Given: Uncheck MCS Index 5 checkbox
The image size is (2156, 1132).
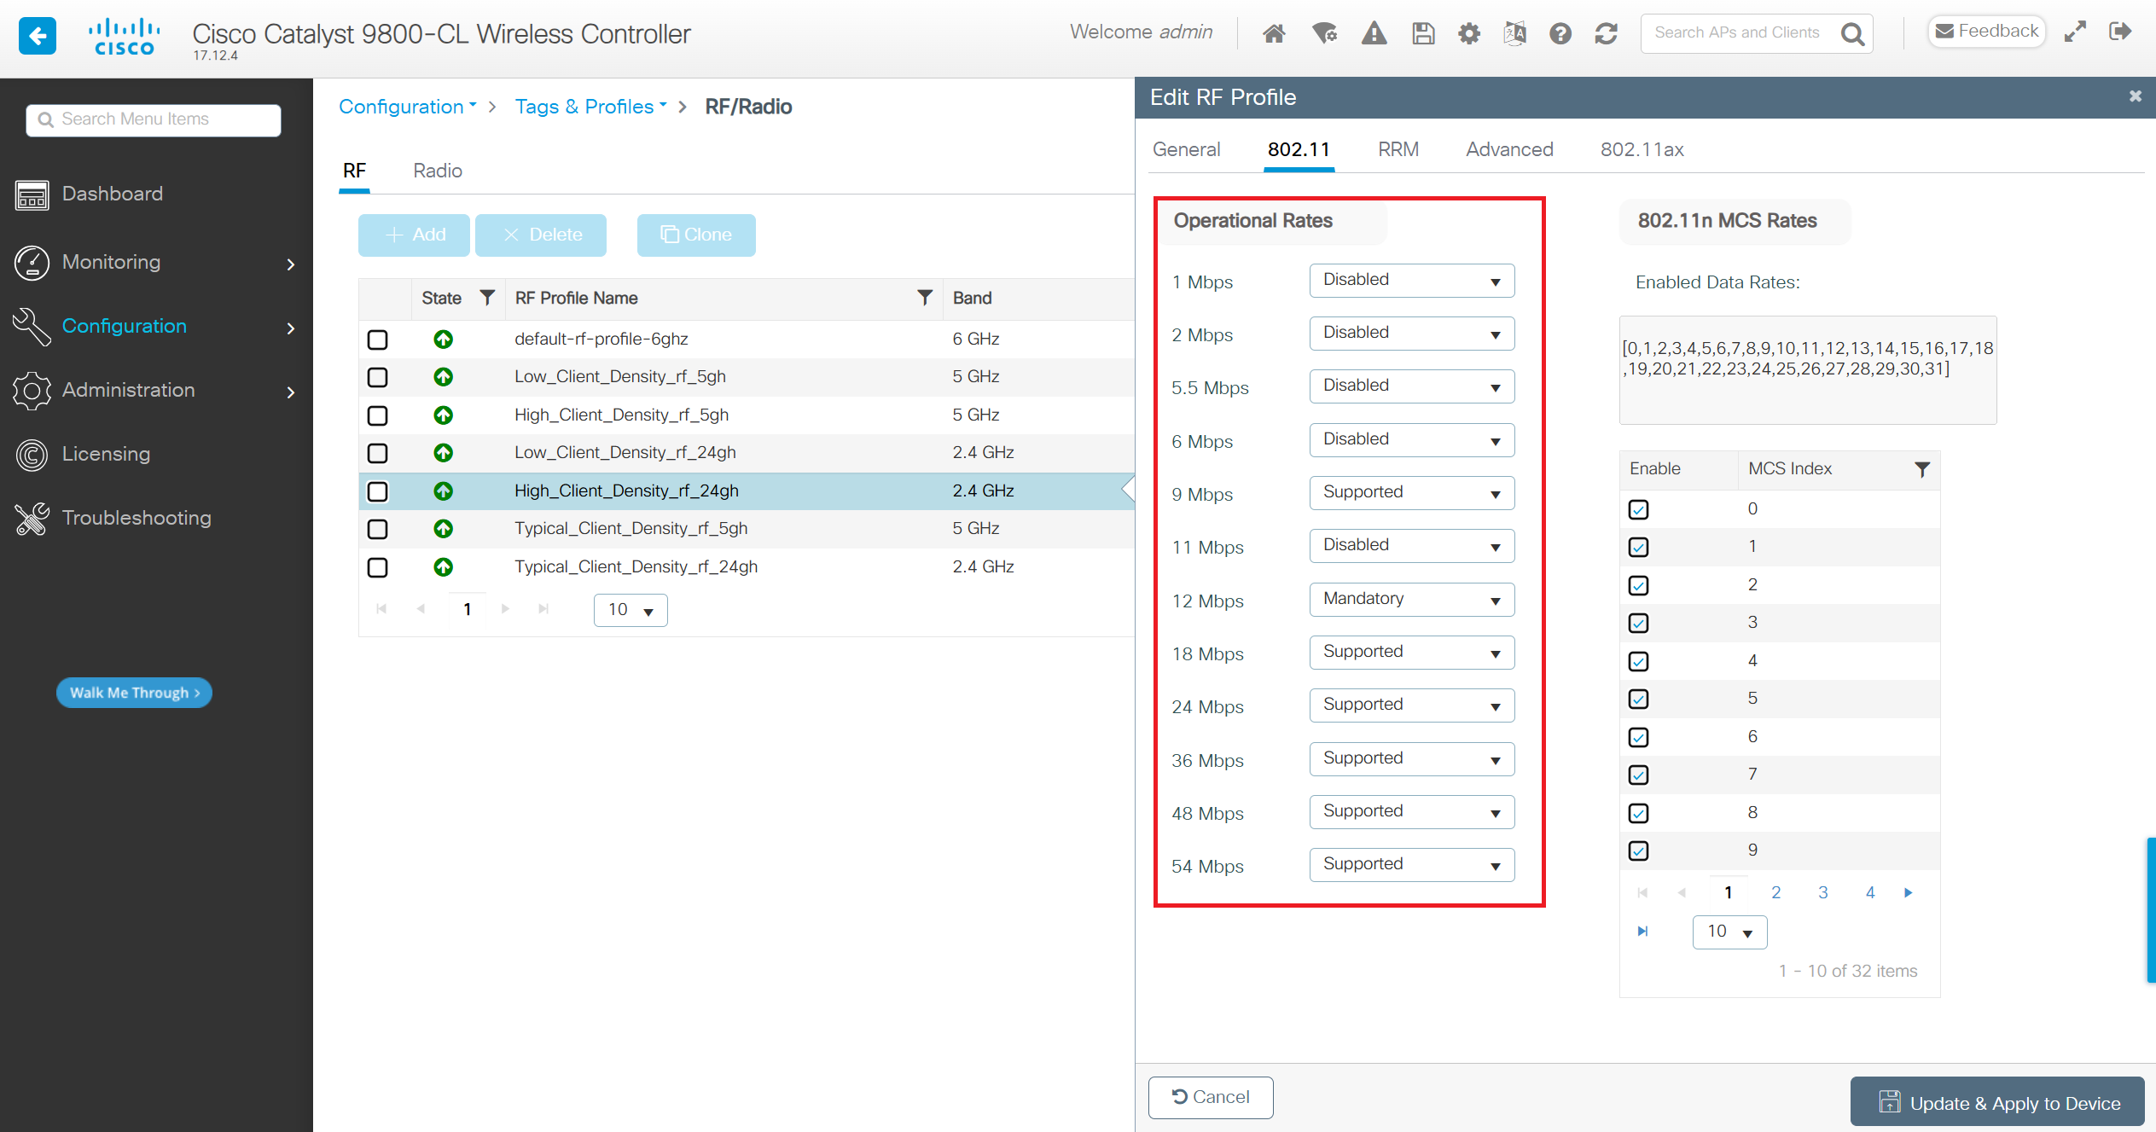Looking at the screenshot, I should click(x=1638, y=699).
